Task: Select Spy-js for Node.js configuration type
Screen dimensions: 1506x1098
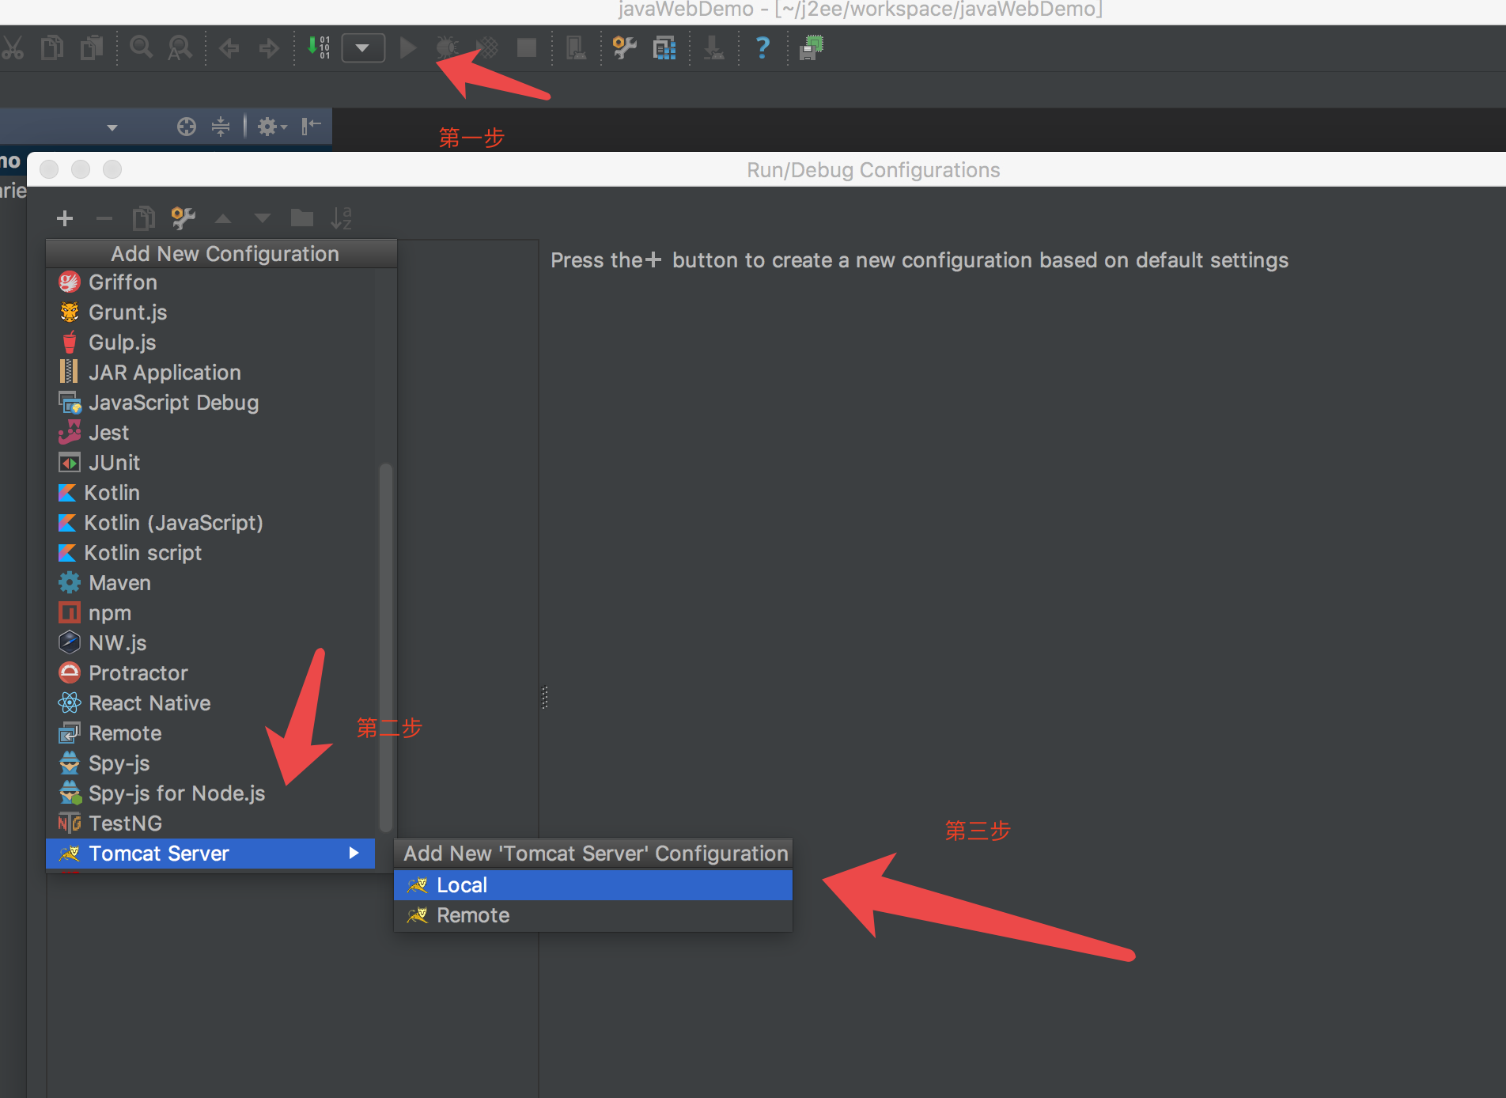Action: pos(210,793)
